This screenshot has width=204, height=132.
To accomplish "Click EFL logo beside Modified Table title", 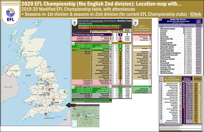I will (75, 22).
